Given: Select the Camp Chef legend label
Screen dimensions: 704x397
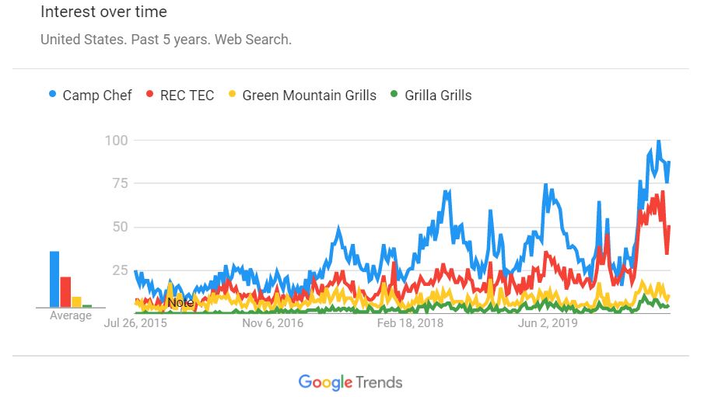Looking at the screenshot, I should (x=97, y=96).
